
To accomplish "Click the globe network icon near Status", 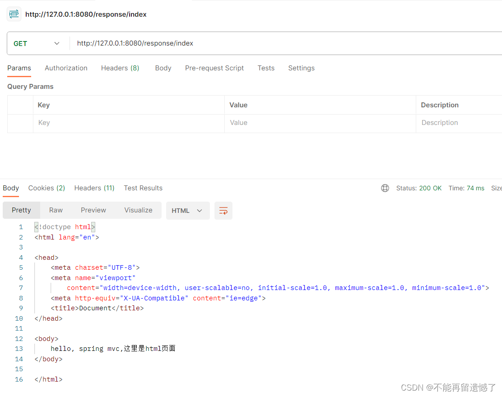I will (x=385, y=188).
